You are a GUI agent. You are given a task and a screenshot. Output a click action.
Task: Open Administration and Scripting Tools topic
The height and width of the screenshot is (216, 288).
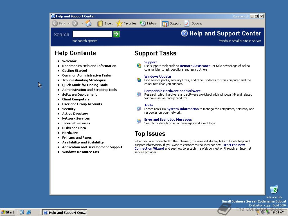[89, 90]
